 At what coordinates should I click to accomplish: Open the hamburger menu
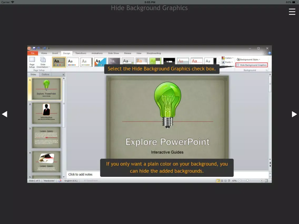[x=292, y=12]
